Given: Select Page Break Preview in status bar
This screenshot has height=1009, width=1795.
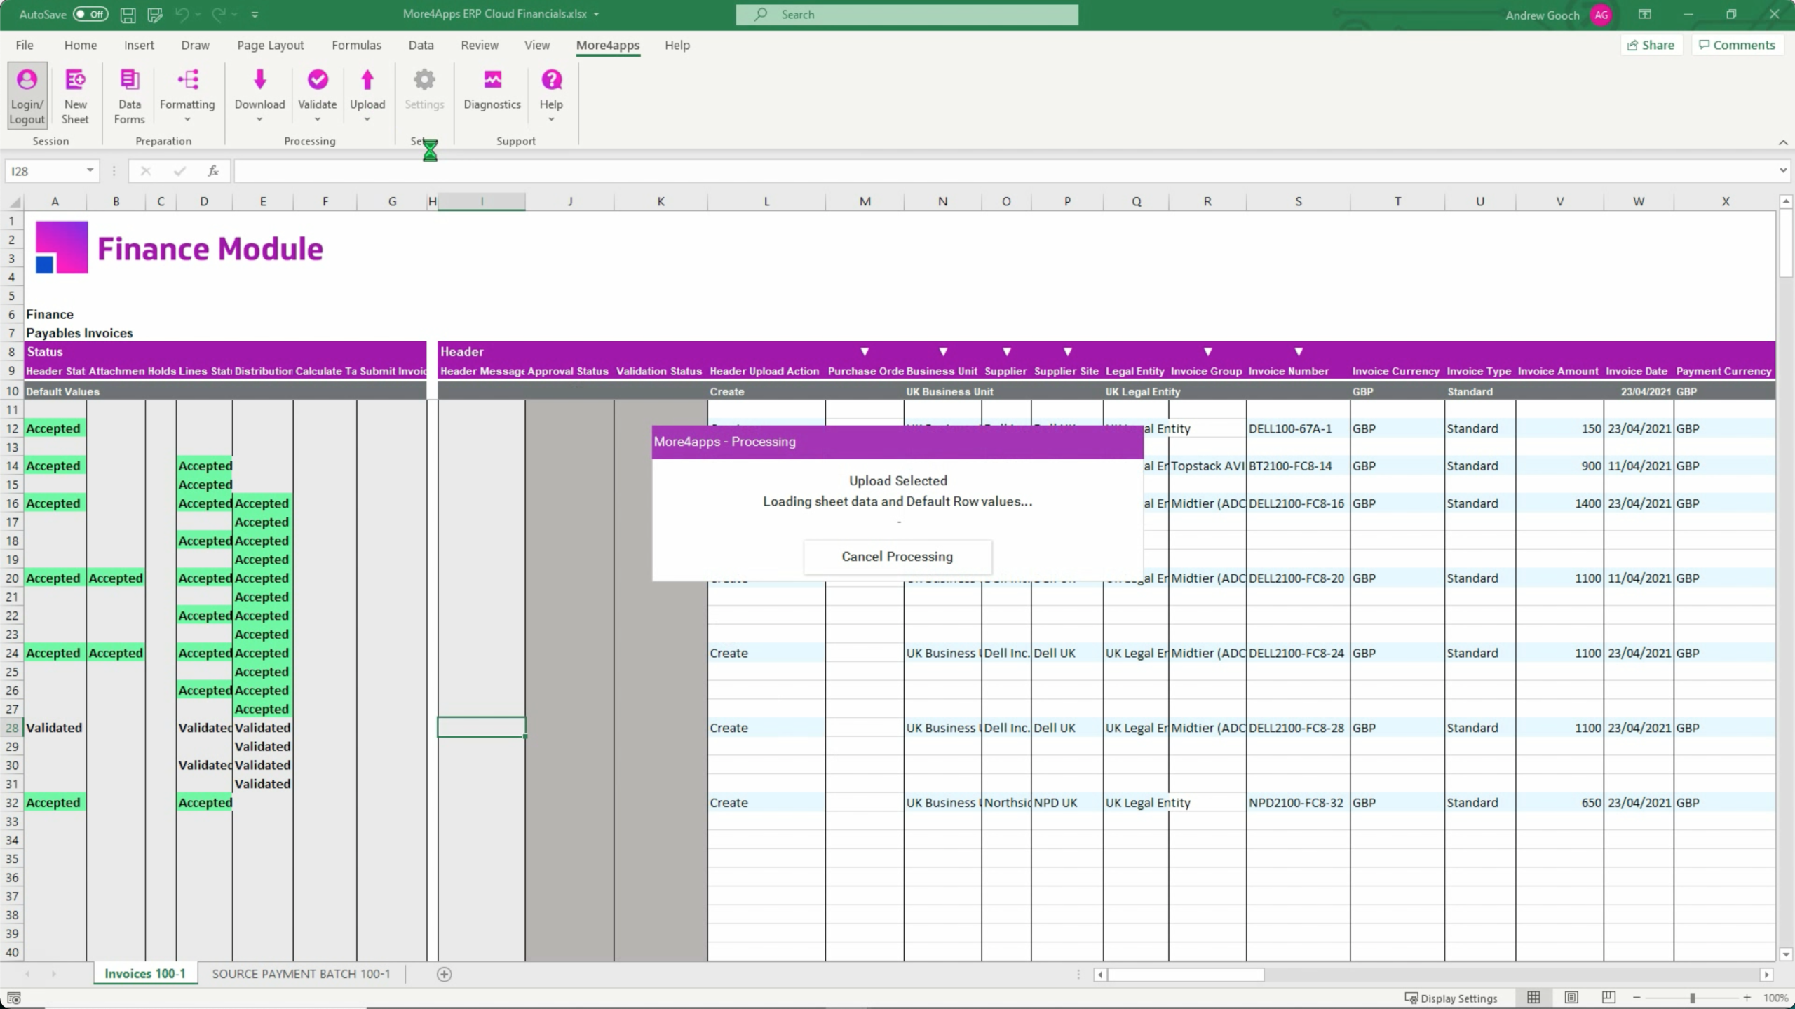Looking at the screenshot, I should tap(1608, 997).
